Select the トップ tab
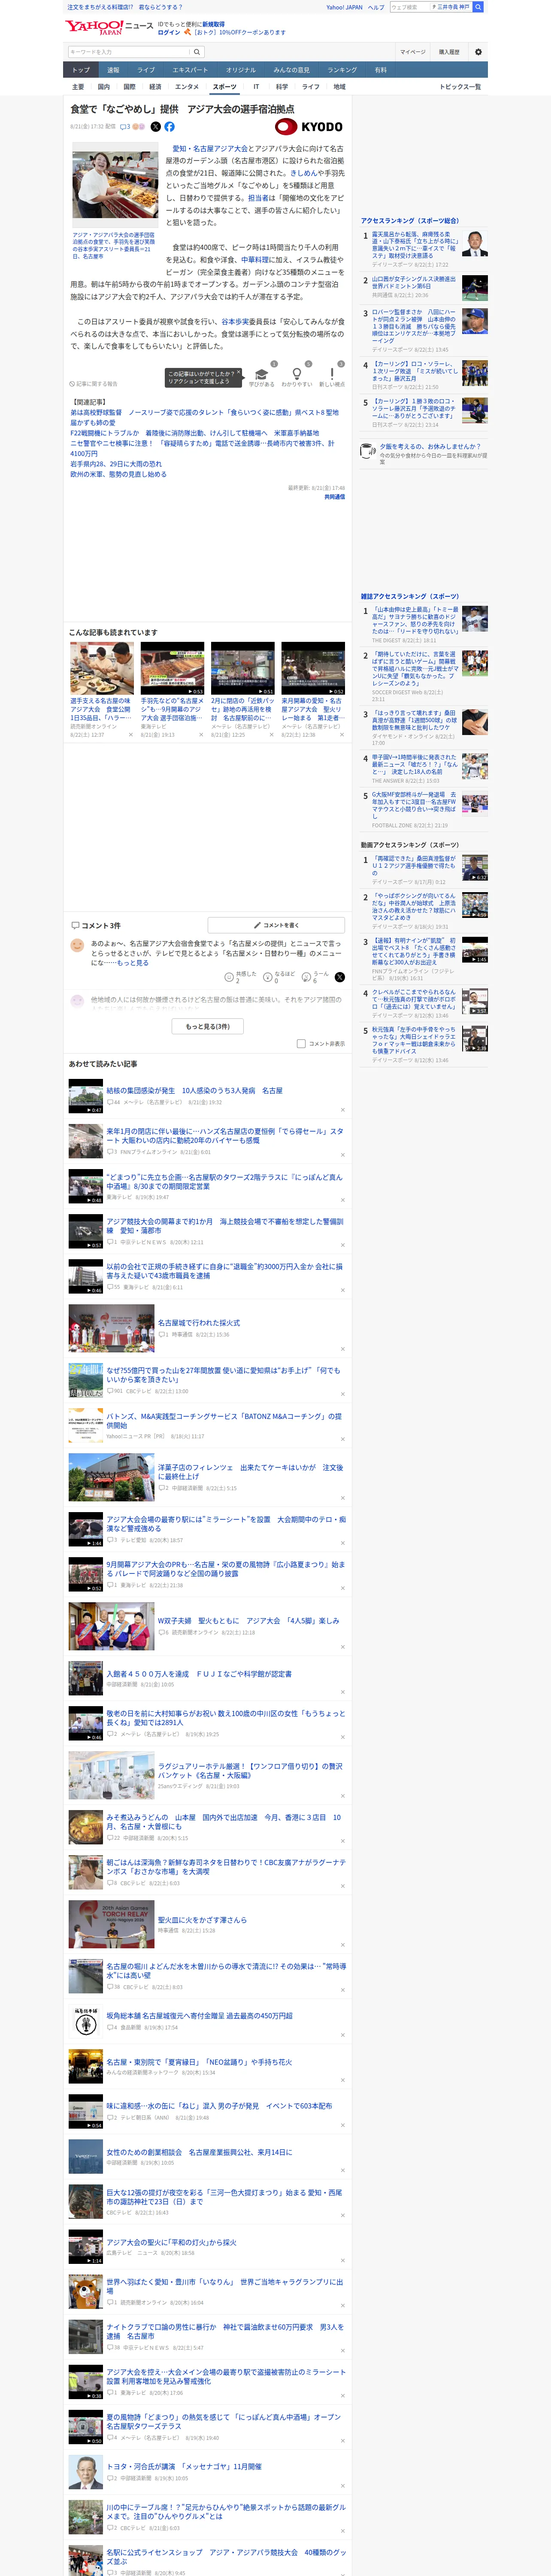Screen dimensions: 551x2576 pos(81,70)
